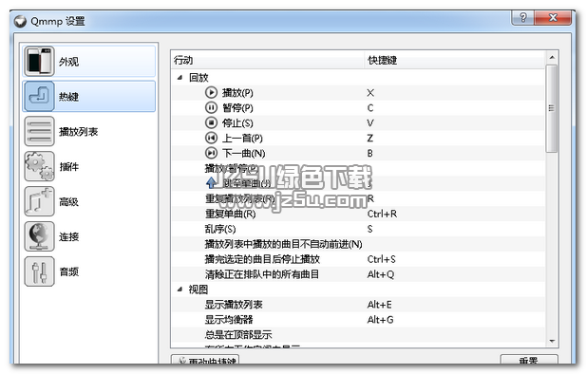Click the Alt+E shortcut cell
Screen dimensions: 586x374
[x=379, y=305]
